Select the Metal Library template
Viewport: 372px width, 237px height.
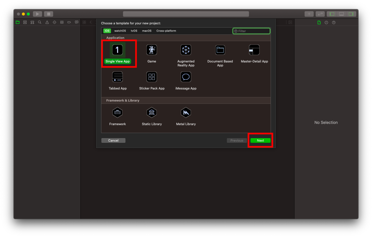coord(186,116)
